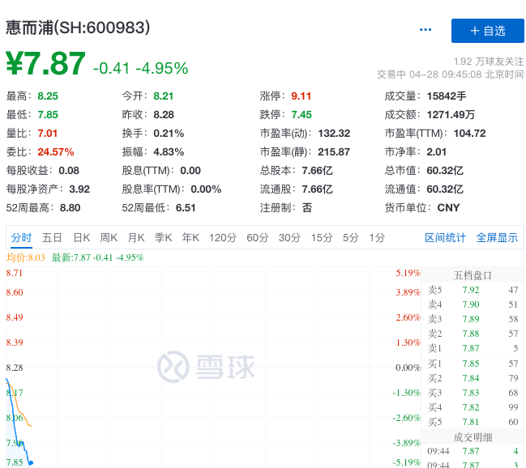The image size is (526, 468).
Task: Click the stock title 惠而浦(SH:600983)
Action: (78, 28)
